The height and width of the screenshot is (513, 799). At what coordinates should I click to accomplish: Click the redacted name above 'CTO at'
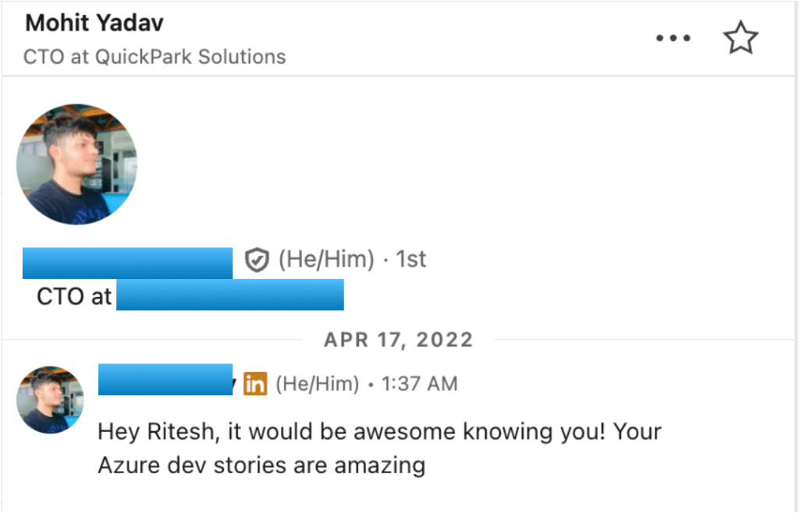pyautogui.click(x=127, y=263)
